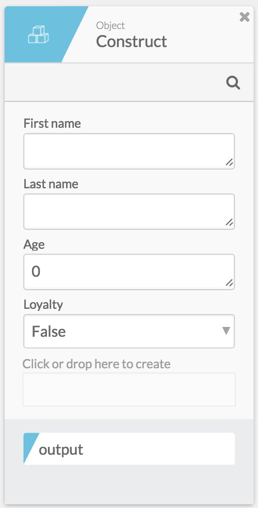This screenshot has height=508, width=258.
Task: Open search with the magnifying glass icon
Action: point(233,83)
